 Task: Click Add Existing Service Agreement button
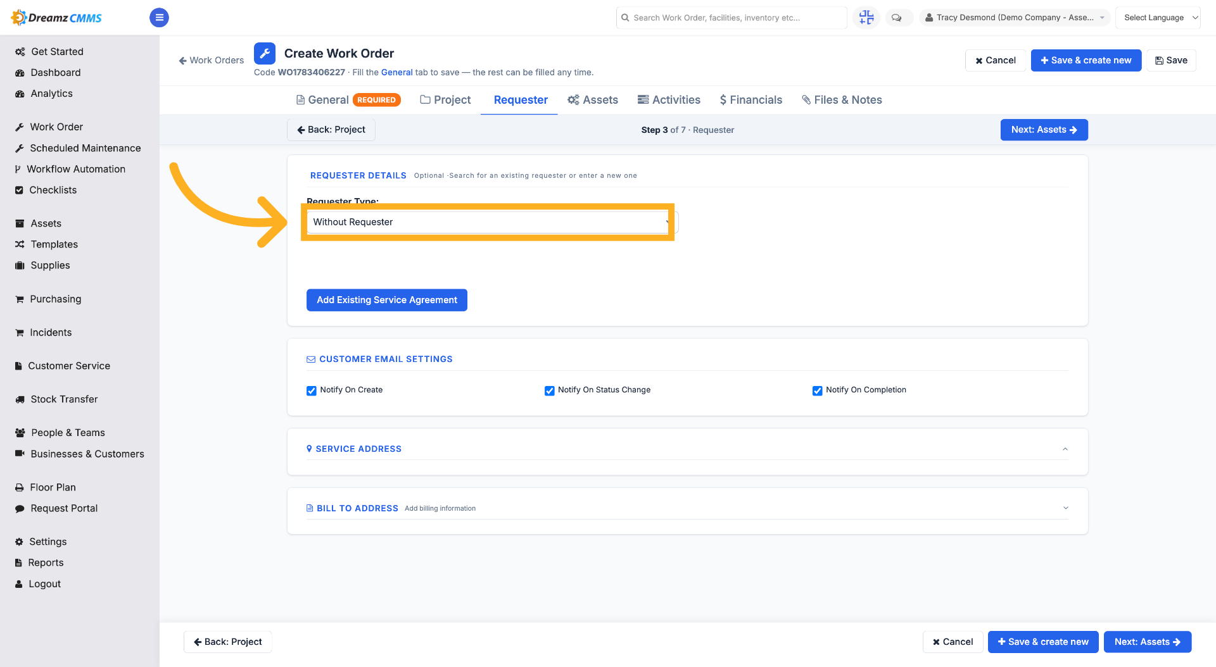tap(387, 300)
